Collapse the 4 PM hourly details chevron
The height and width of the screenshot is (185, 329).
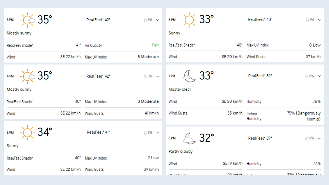pyautogui.click(x=157, y=76)
